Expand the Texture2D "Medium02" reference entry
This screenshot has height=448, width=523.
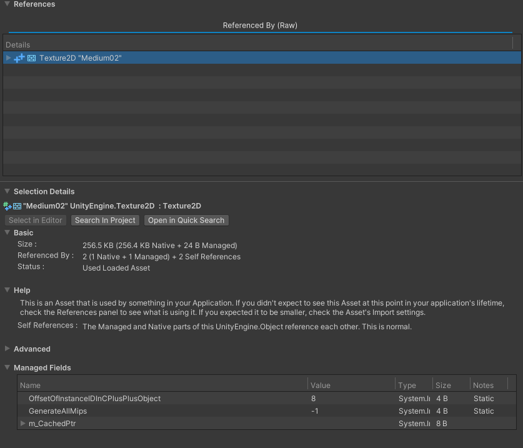(7, 57)
